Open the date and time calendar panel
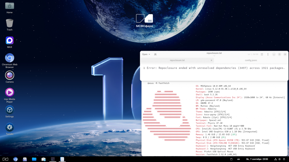The image size is (289, 162). (257, 159)
